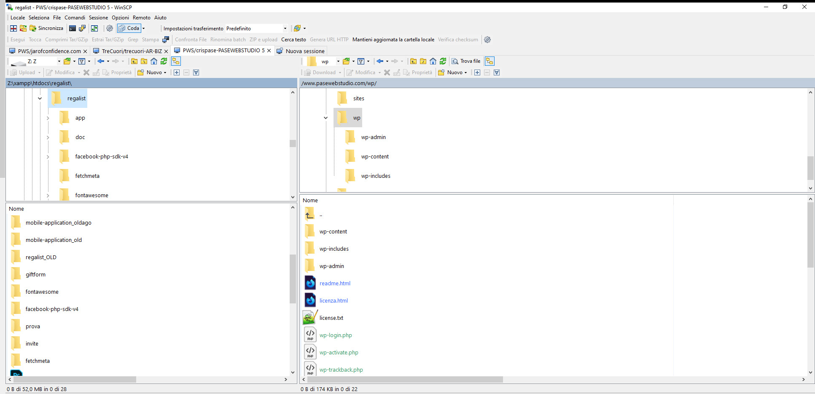This screenshot has height=394, width=815.
Task: Click Trova file search button
Action: (466, 61)
